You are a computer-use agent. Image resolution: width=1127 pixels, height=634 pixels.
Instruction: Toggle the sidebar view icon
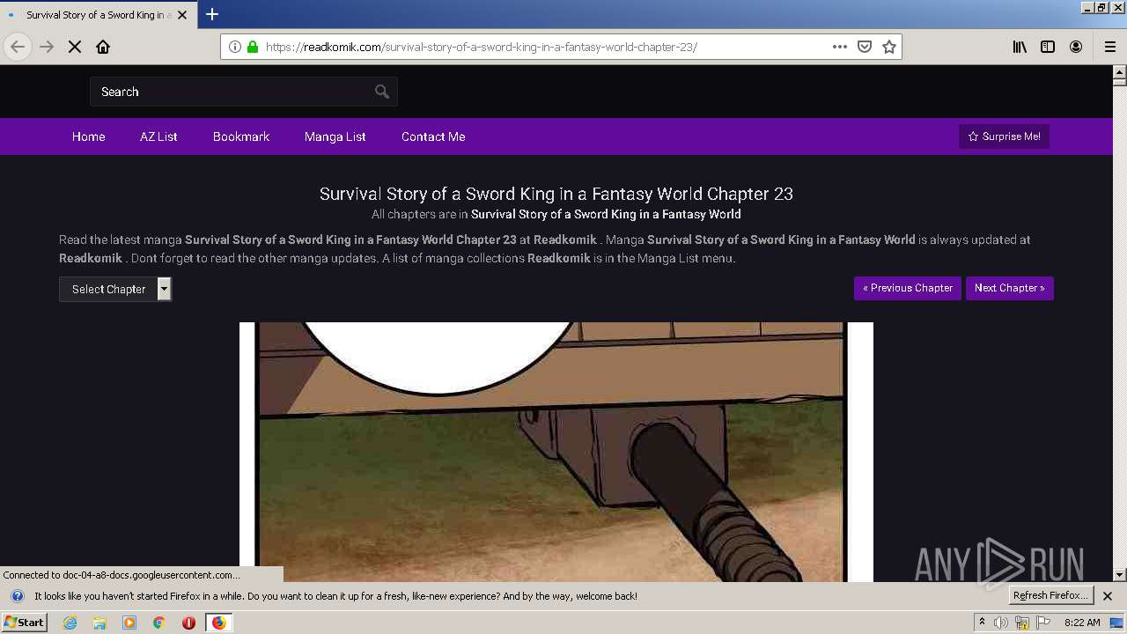1048,47
